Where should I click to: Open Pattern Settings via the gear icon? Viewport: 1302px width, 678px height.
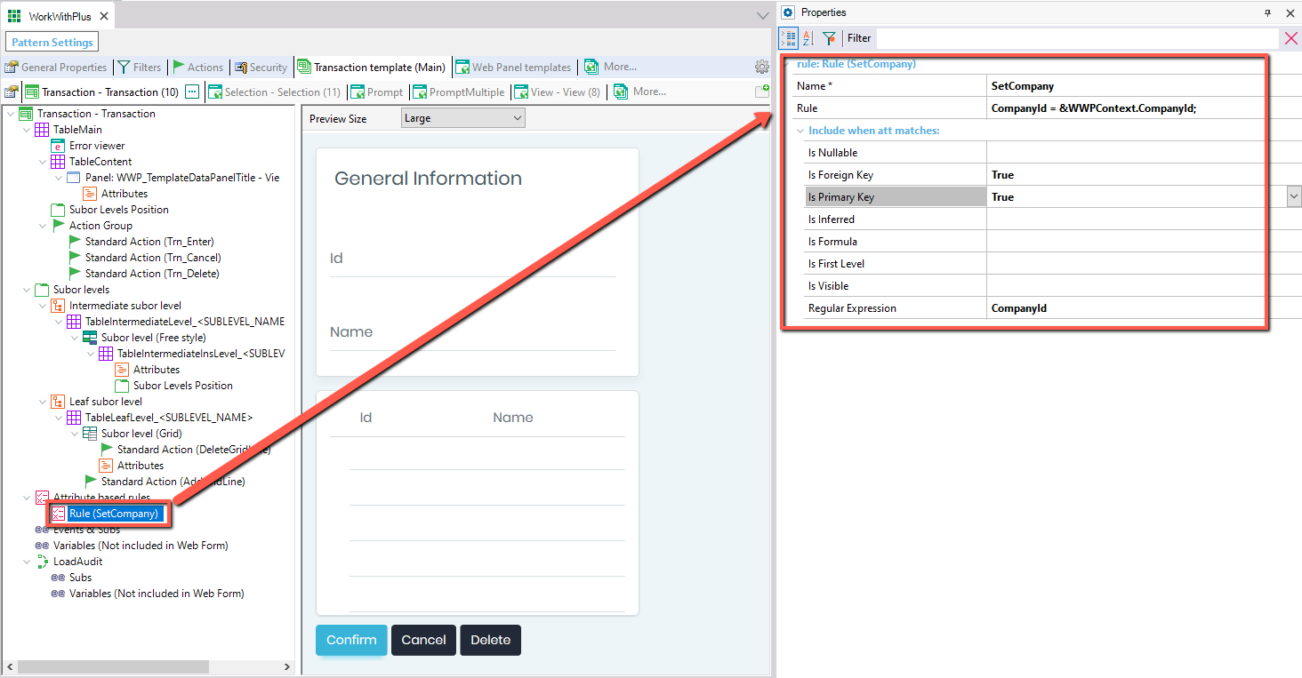click(x=761, y=67)
